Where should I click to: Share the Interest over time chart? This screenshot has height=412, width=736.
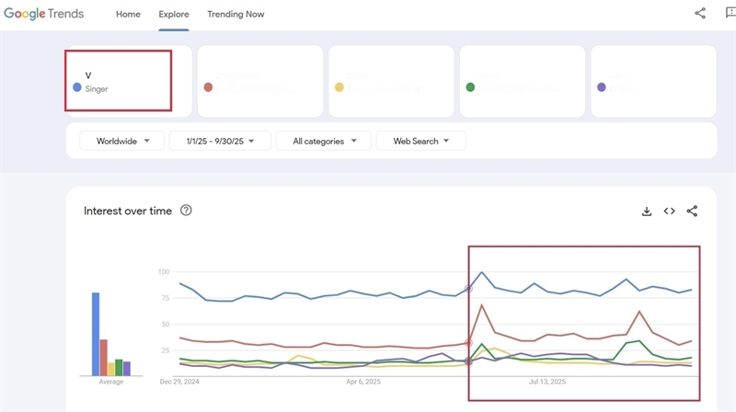click(x=692, y=211)
